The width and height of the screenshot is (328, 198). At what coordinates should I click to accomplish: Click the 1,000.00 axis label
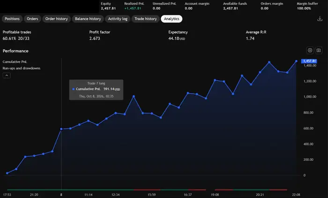pos(310,97)
